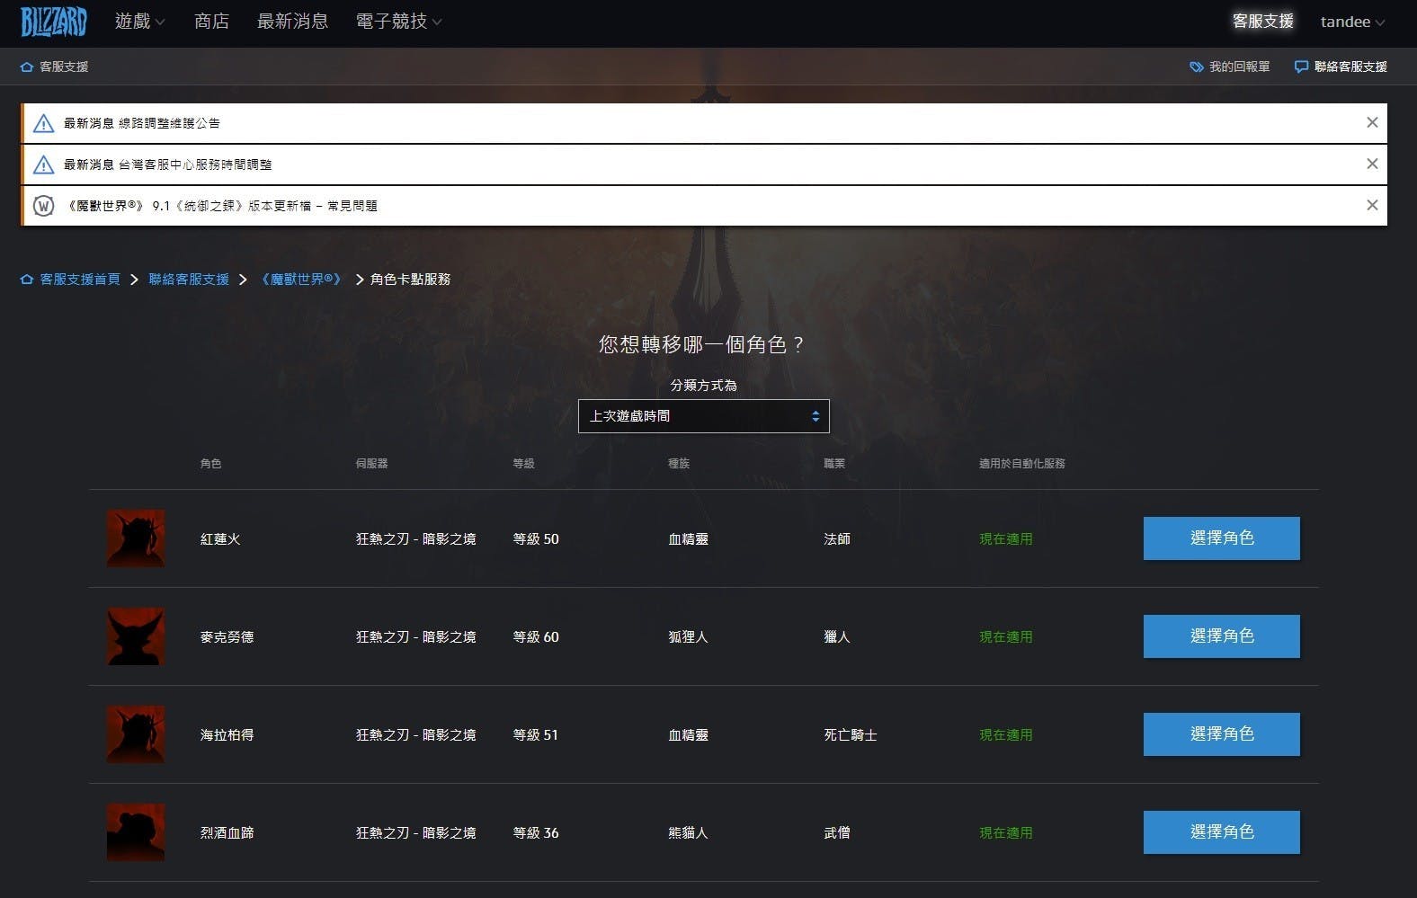Viewport: 1417px width, 898px height.
Task: Open the 線路調整維護公告 announcement
Action: (x=141, y=123)
